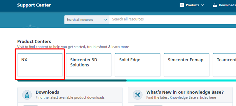Open the Teamcenter product card

[x=224, y=65]
